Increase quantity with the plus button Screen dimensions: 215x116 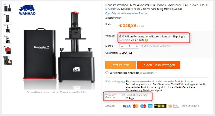pos(137,46)
